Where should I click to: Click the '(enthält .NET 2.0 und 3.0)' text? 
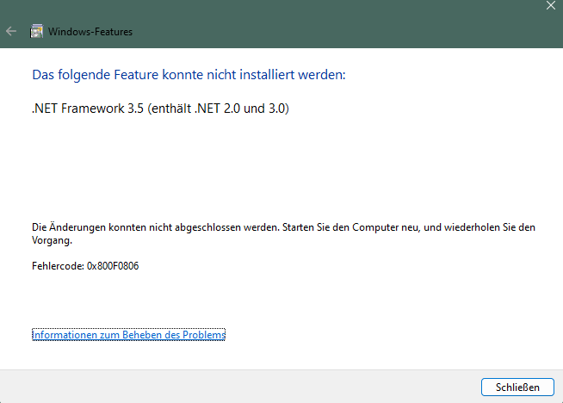tap(219, 108)
